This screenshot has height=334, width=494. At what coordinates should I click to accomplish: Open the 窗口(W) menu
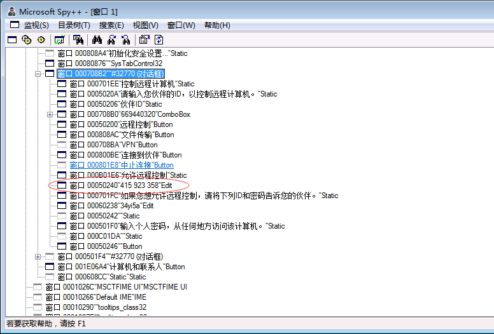pyautogui.click(x=181, y=25)
